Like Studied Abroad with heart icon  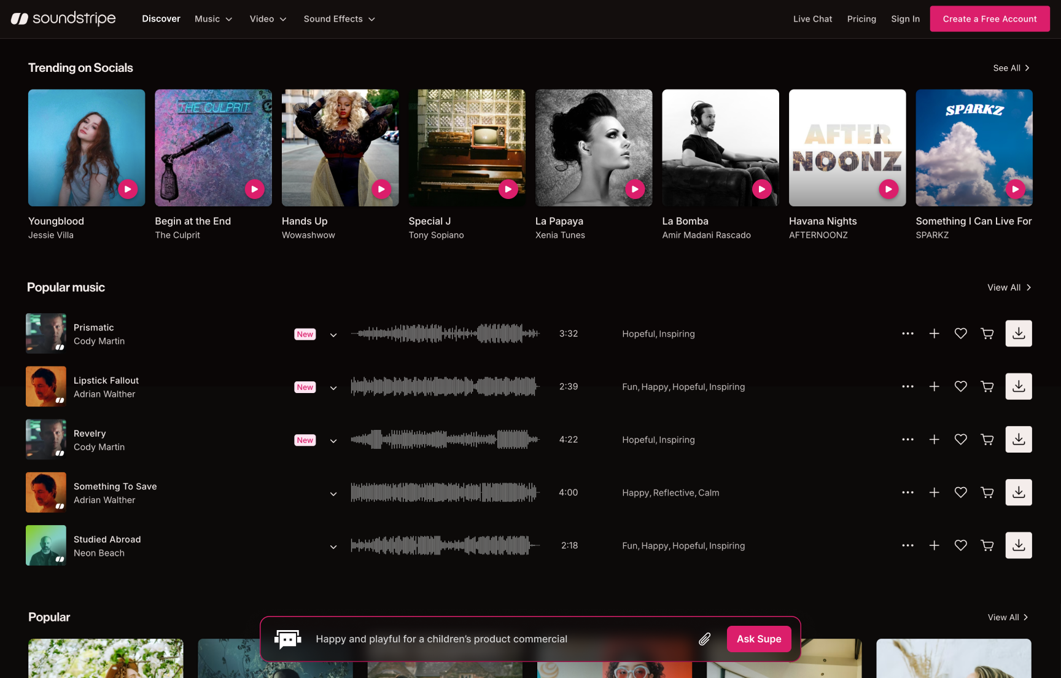(960, 545)
